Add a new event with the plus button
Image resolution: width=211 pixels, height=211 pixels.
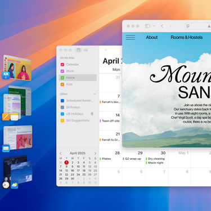tap(105, 50)
